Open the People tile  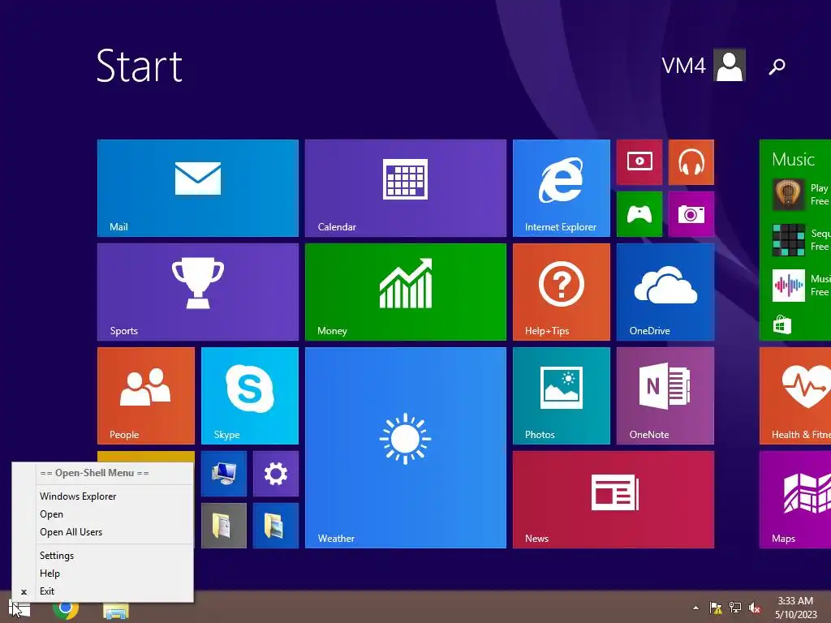point(146,396)
